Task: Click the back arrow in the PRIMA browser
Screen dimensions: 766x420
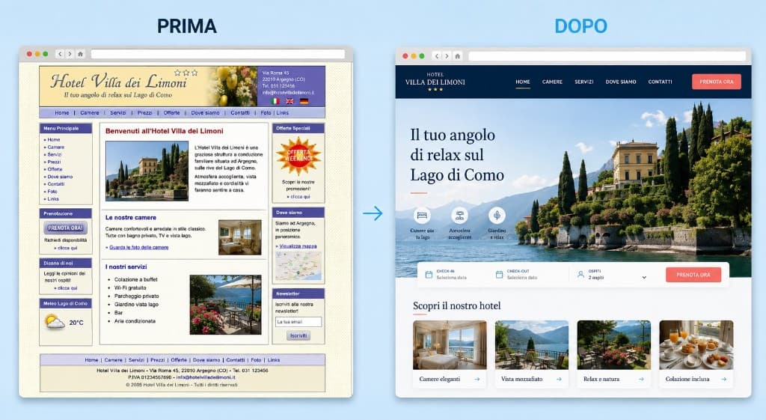Action: point(60,54)
